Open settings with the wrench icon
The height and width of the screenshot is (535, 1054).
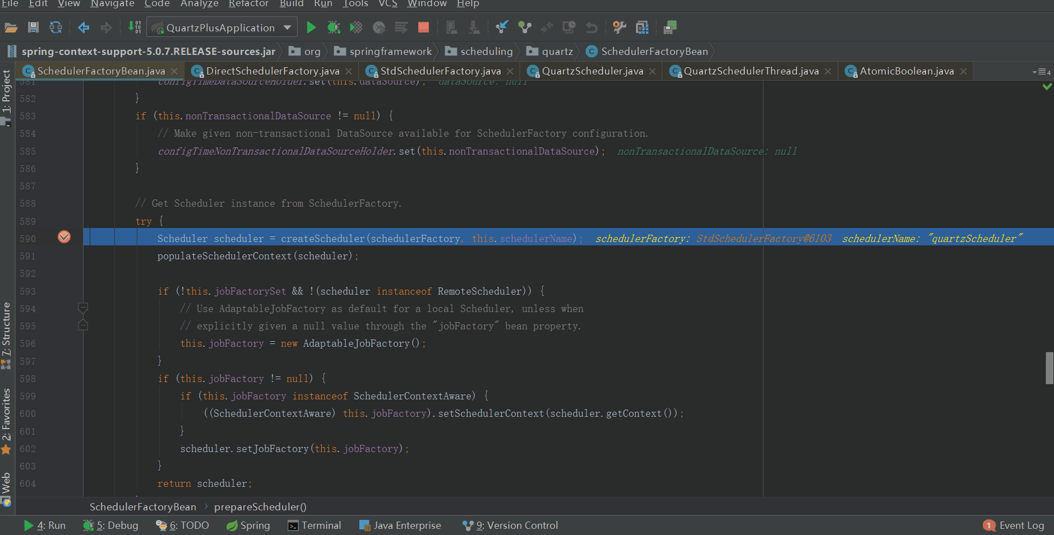tap(620, 27)
